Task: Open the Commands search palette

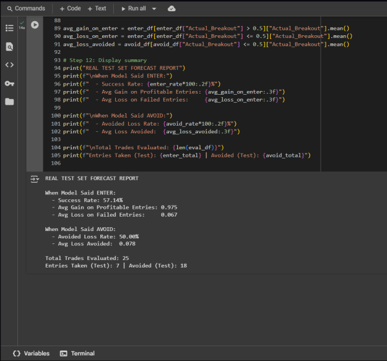Action: tap(26, 9)
